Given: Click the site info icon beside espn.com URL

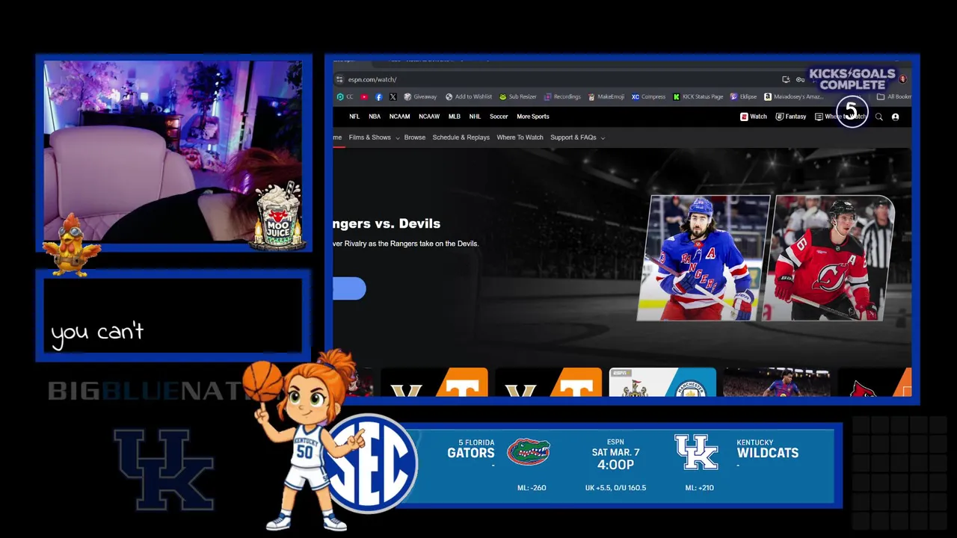Looking at the screenshot, I should point(339,79).
